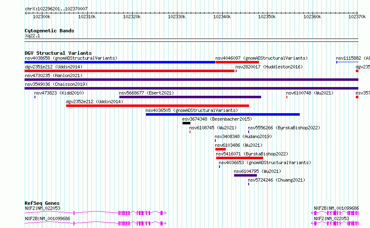The width and height of the screenshot is (370, 228).
Task: Click the nsv5724246 (Chuang2021) label
Action: coord(276,180)
